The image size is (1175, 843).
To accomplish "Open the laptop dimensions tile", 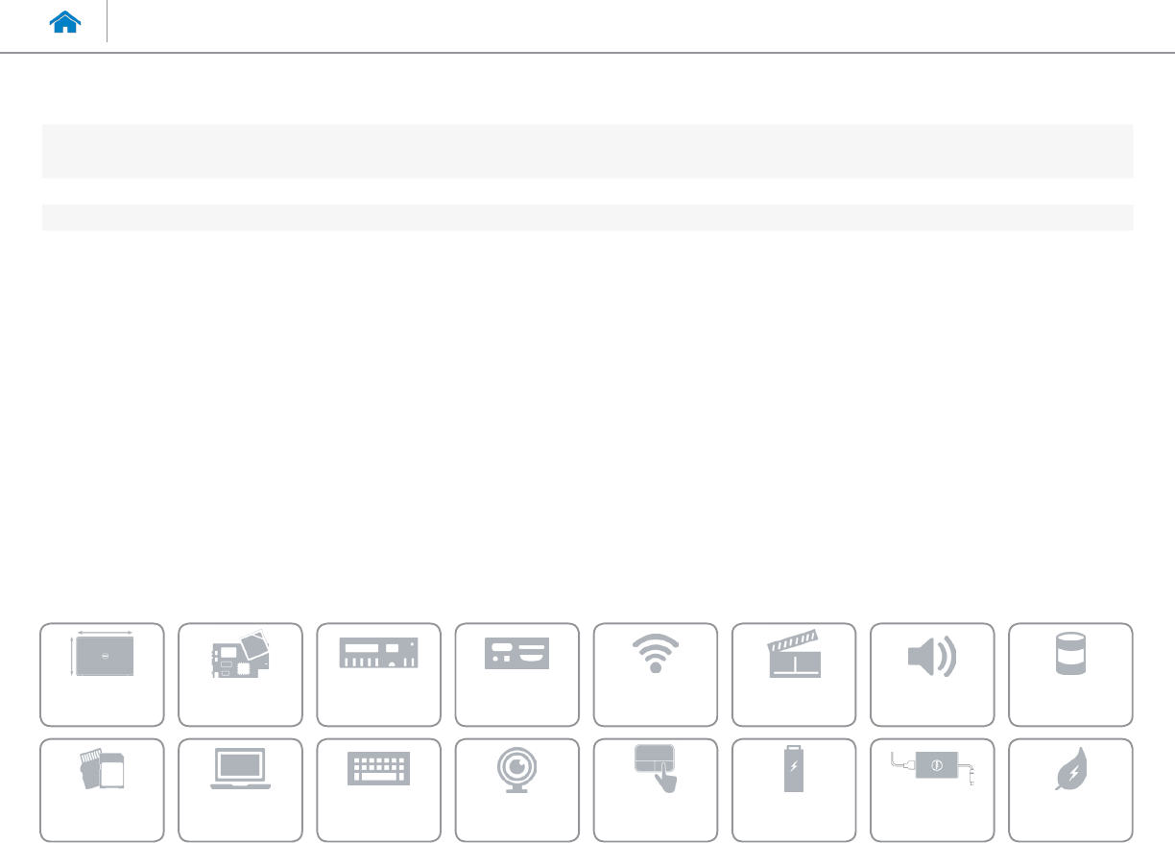I will tap(102, 674).
